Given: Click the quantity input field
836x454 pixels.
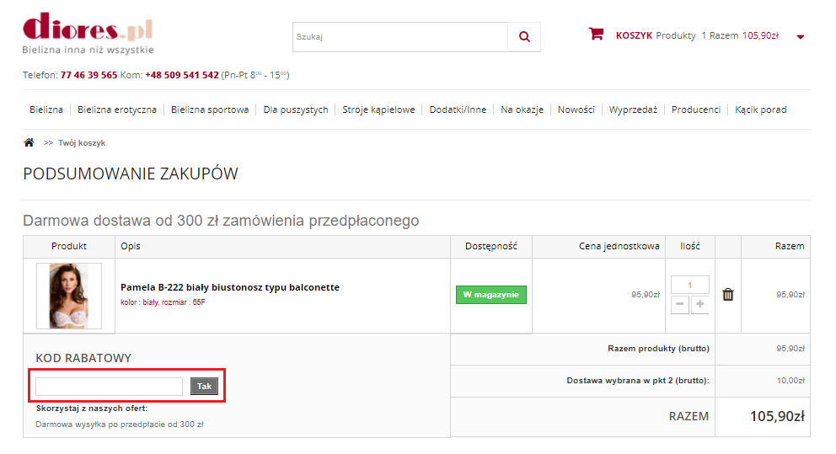Looking at the screenshot, I should [689, 285].
